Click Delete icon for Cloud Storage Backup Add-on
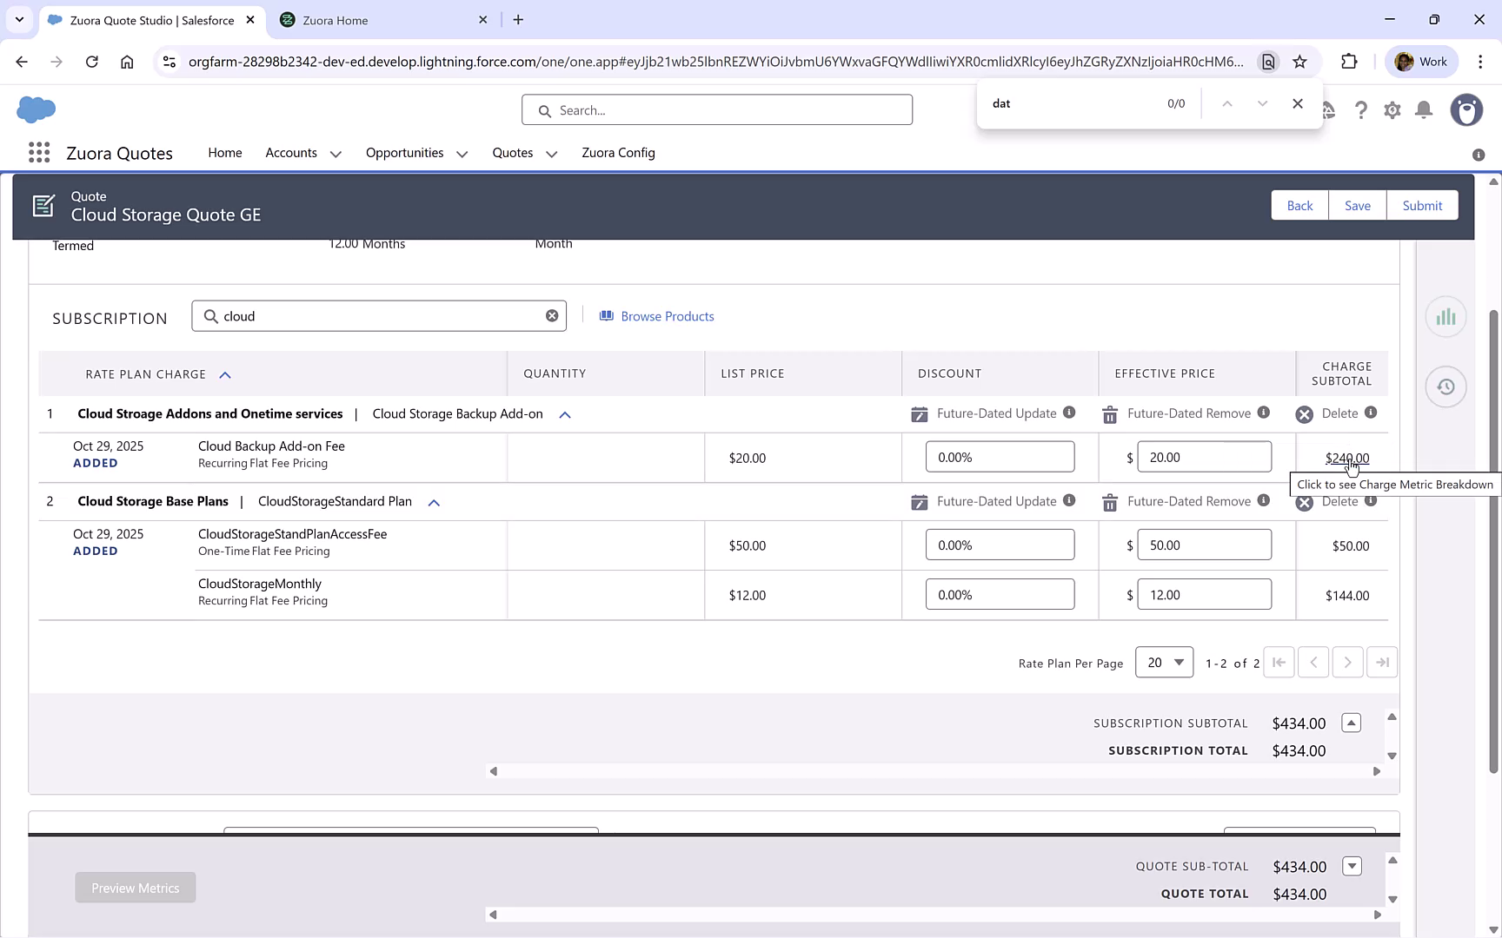The width and height of the screenshot is (1502, 938). tap(1304, 414)
